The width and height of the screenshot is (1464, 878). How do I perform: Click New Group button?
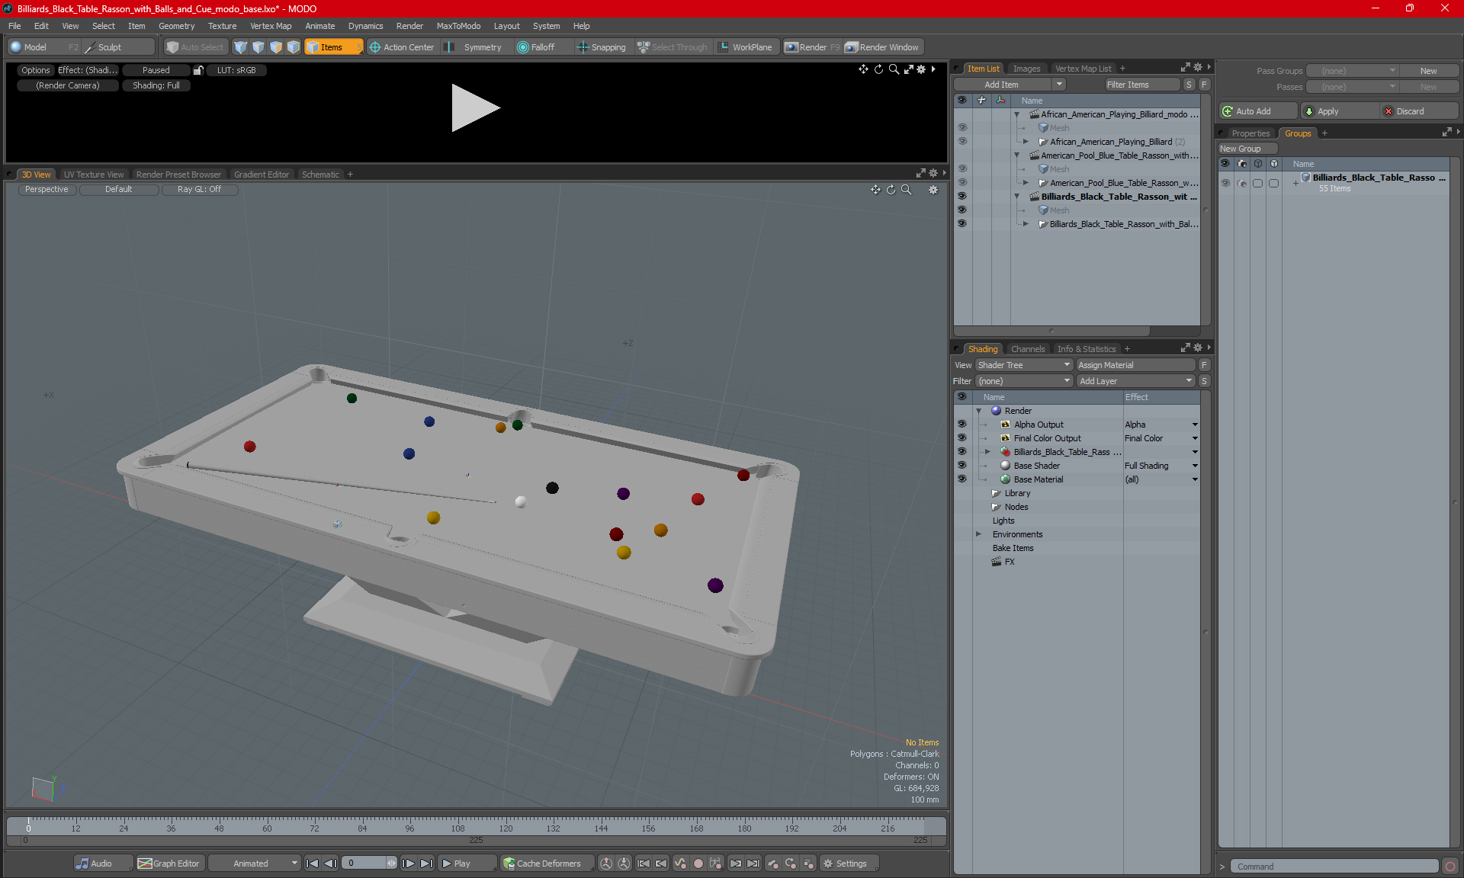[x=1247, y=149]
